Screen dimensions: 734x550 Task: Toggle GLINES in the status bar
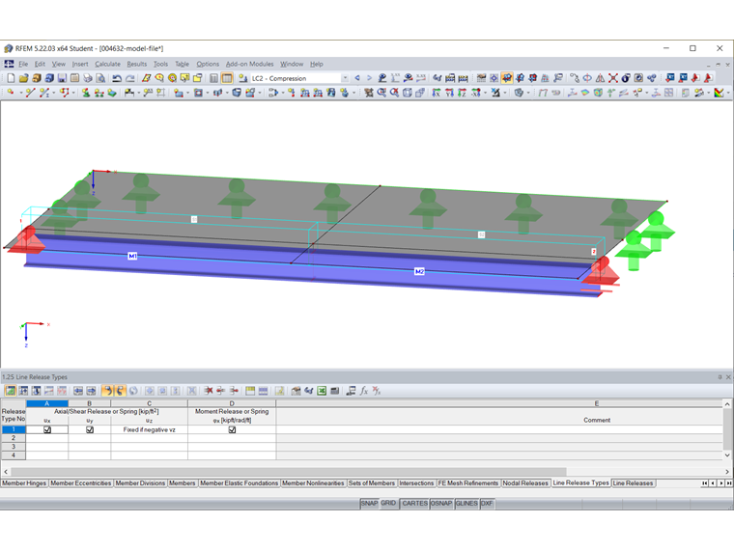pyautogui.click(x=466, y=504)
